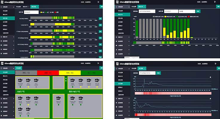Toggle red legend series in bar chart window
This screenshot has width=220, height=119.
coord(193,16)
